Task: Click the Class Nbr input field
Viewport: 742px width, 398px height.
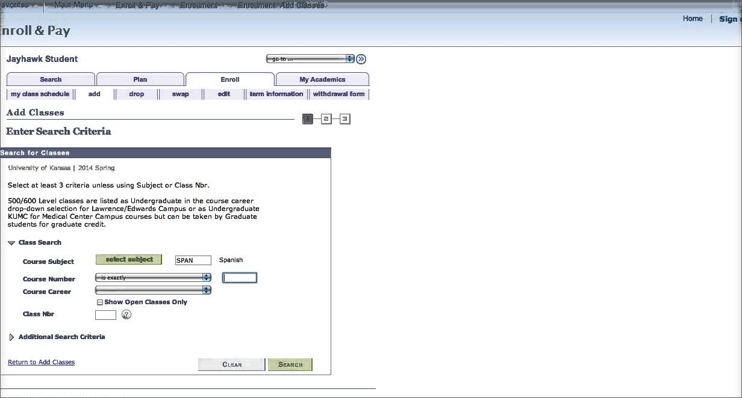Action: coord(105,314)
